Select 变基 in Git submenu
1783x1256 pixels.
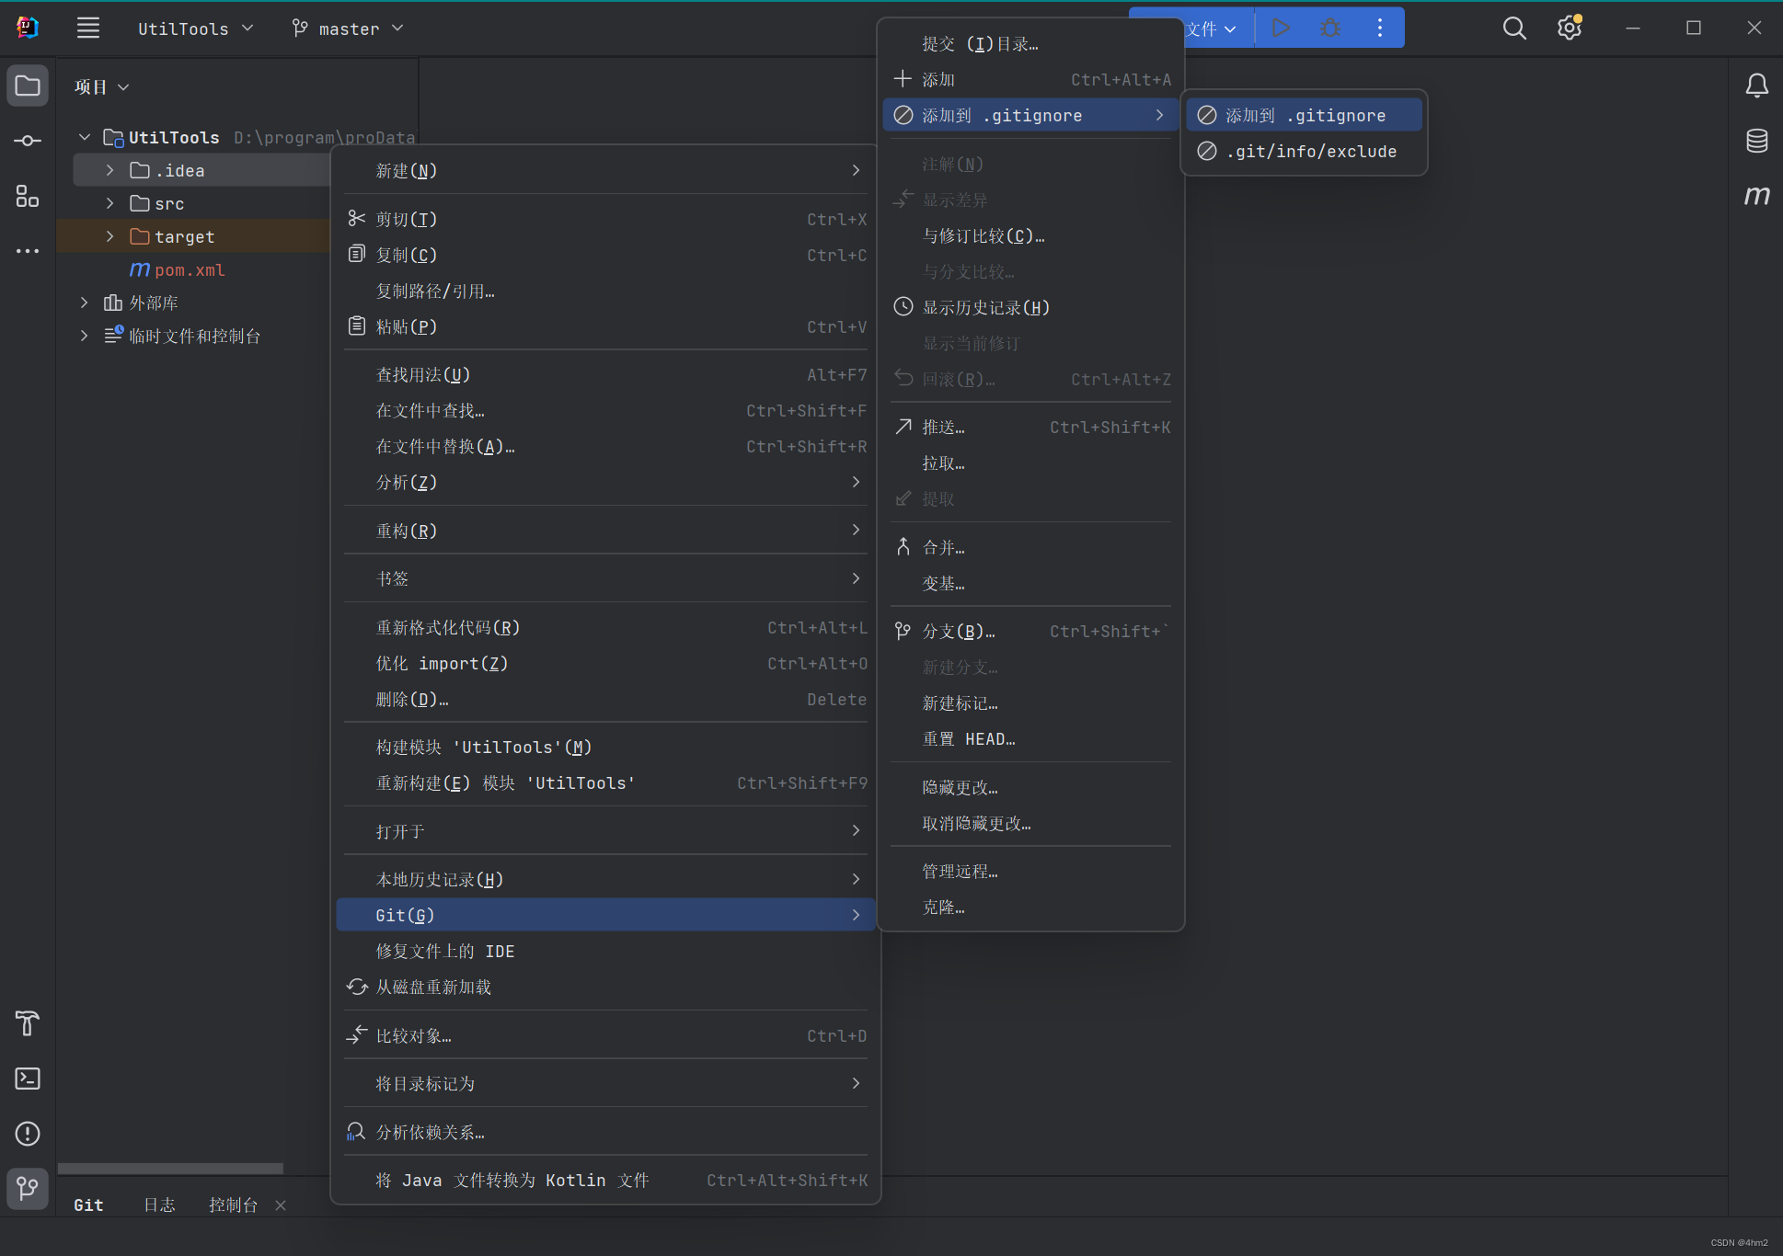point(1030,583)
